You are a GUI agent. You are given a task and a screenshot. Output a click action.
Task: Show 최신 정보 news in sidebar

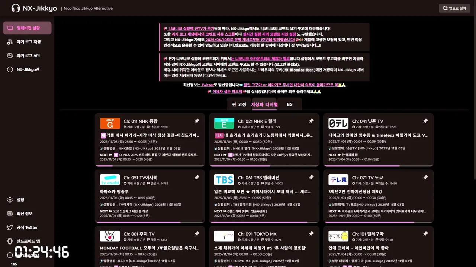click(27, 214)
